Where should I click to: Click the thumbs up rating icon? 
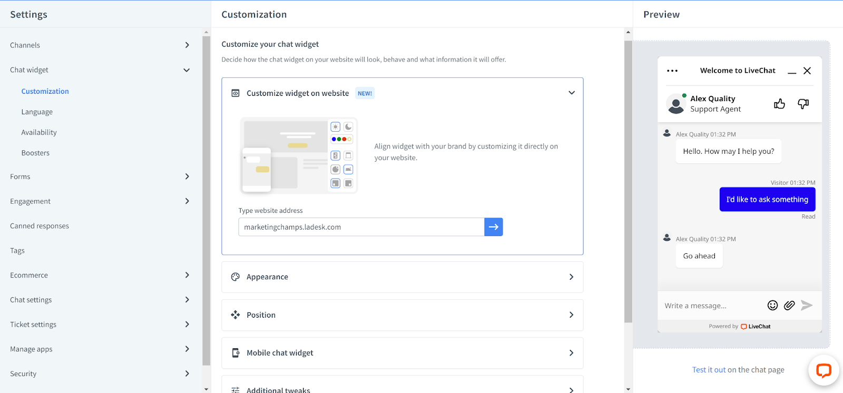coord(779,104)
